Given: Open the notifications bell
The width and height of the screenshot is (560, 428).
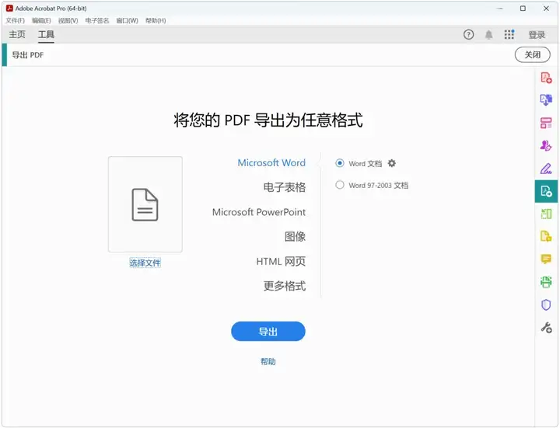Looking at the screenshot, I should (489, 35).
